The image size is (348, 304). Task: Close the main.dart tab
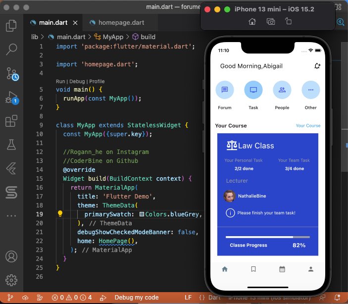click(75, 23)
